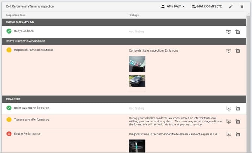The image size is (252, 153).
Task: Click the pencil edit icon in header
Action: tap(231, 6)
